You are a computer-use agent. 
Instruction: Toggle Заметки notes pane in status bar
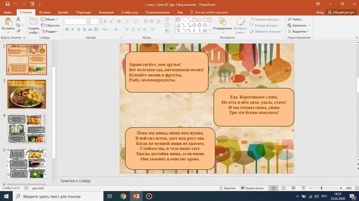click(227, 188)
